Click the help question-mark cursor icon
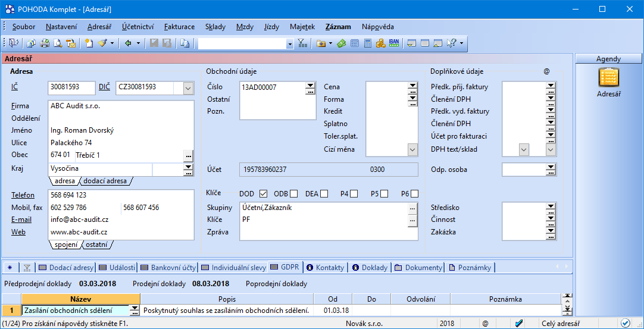 pos(451,43)
